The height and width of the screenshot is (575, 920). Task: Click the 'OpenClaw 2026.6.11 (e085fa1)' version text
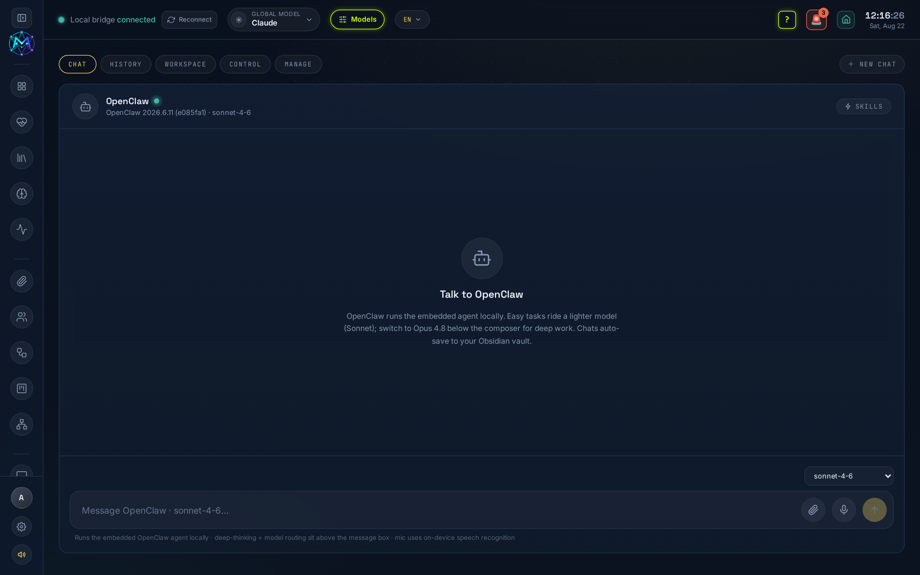pyautogui.click(x=156, y=112)
